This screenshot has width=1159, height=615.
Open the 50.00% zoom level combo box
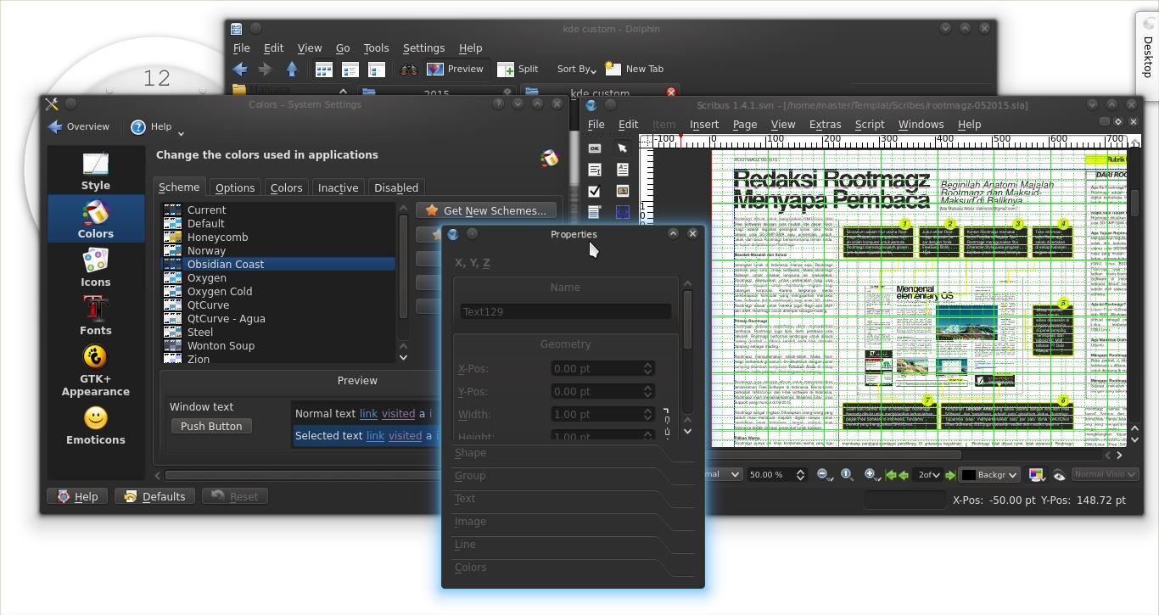coord(772,474)
